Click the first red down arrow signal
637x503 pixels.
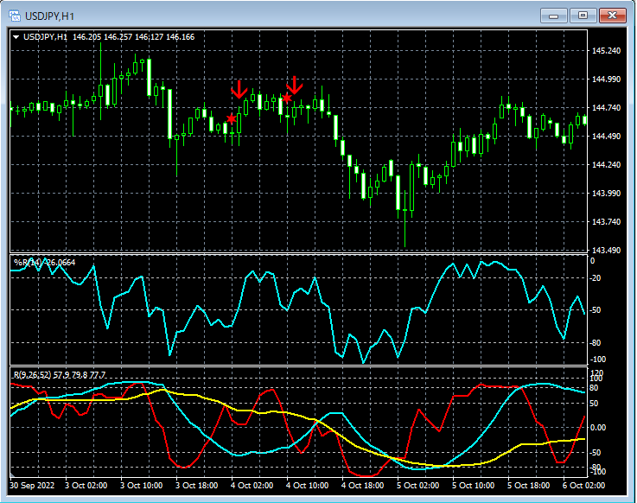(x=239, y=88)
